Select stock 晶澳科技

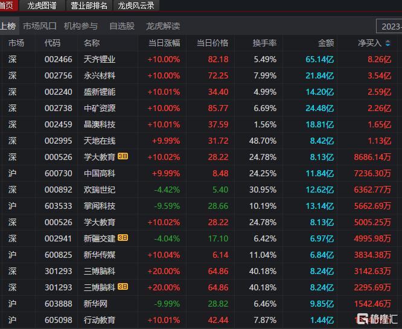coord(100,124)
